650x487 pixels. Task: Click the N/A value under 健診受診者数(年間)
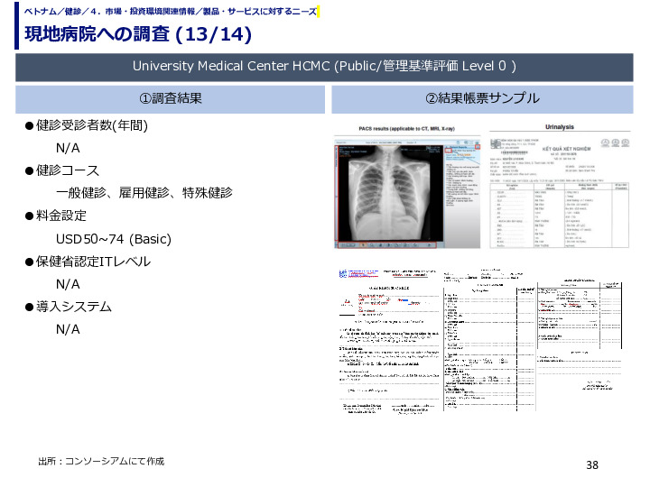click(x=68, y=148)
